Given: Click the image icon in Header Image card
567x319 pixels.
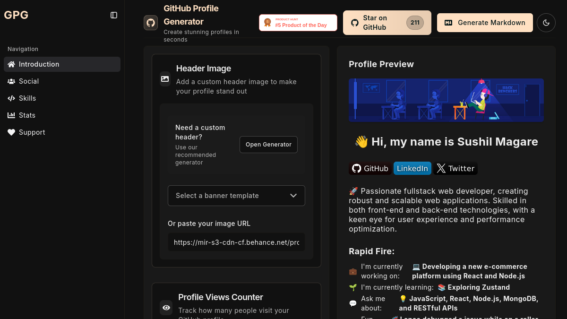Looking at the screenshot, I should pos(165,79).
